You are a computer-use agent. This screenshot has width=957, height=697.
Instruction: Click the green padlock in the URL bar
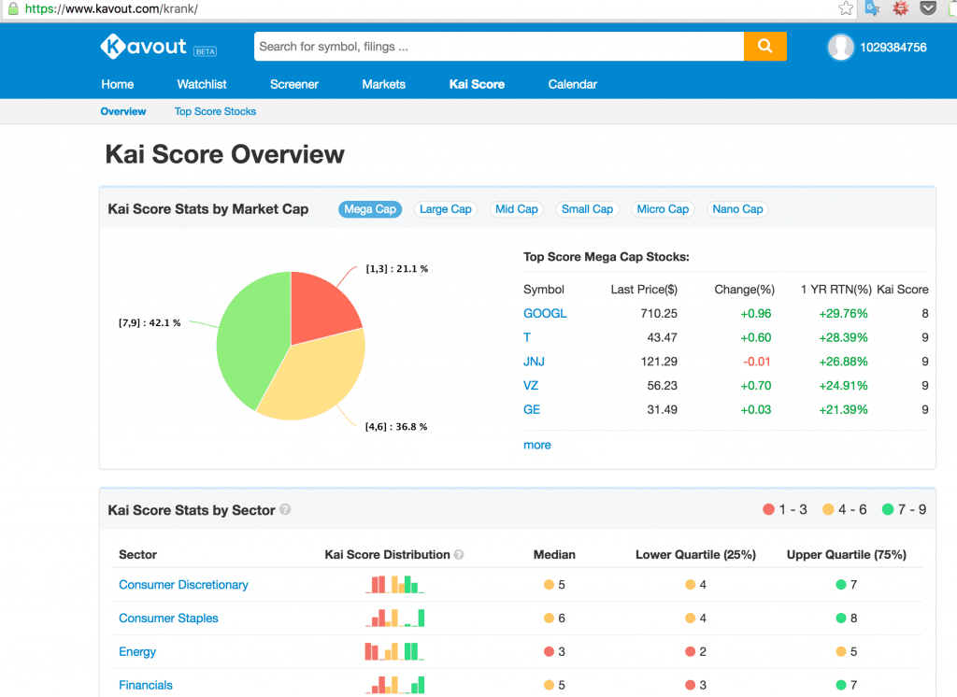pos(12,8)
